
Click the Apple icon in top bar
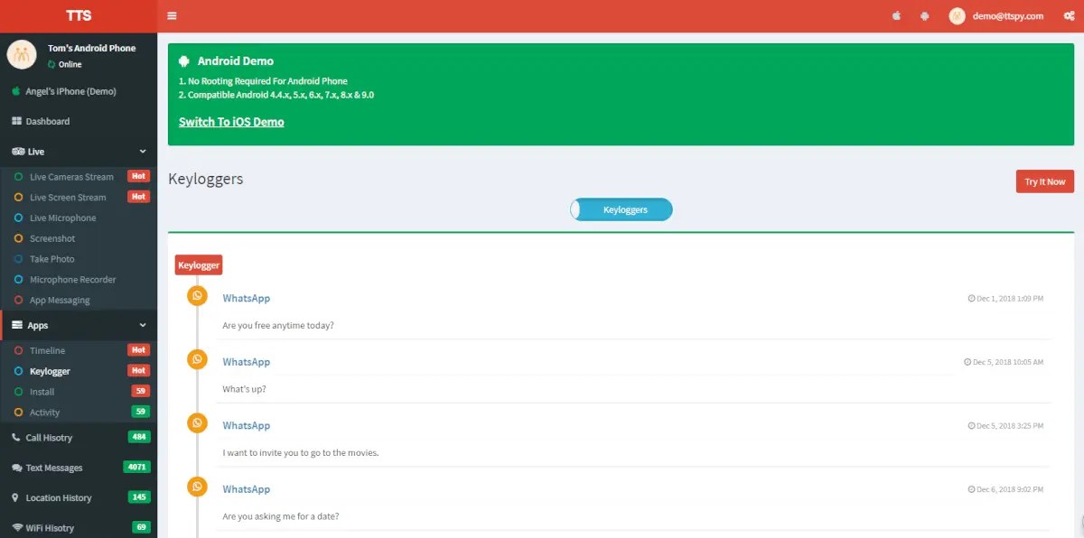click(x=897, y=15)
